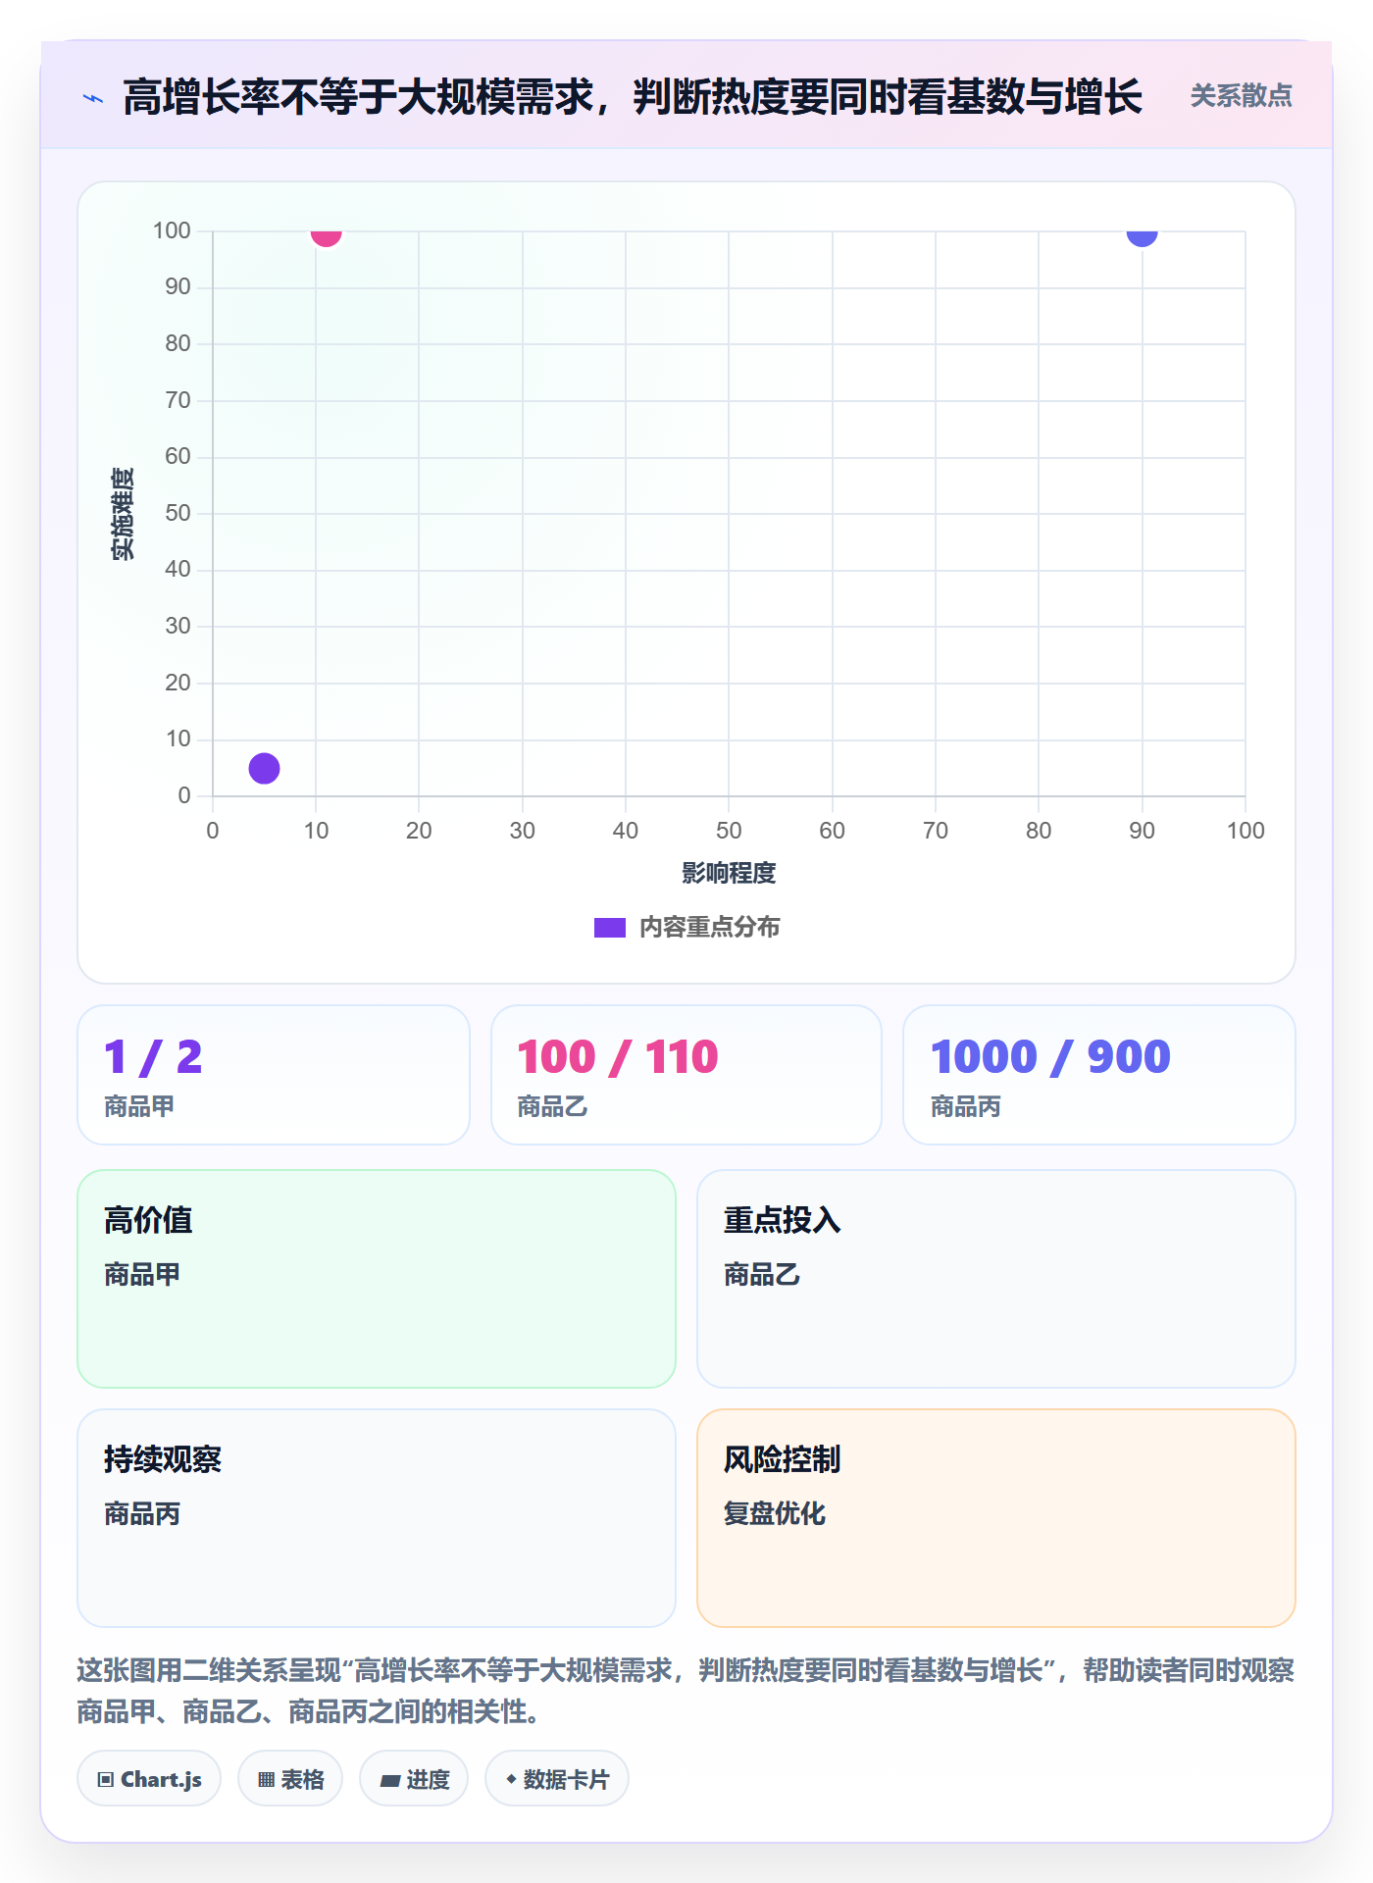The height and width of the screenshot is (1883, 1373).
Task: Click x-axis tick label 90
Action: click(1142, 831)
